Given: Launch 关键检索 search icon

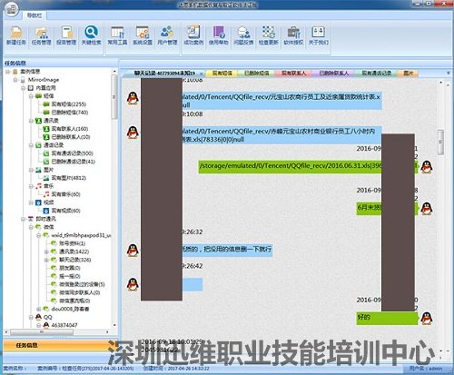Looking at the screenshot, I should [91, 35].
